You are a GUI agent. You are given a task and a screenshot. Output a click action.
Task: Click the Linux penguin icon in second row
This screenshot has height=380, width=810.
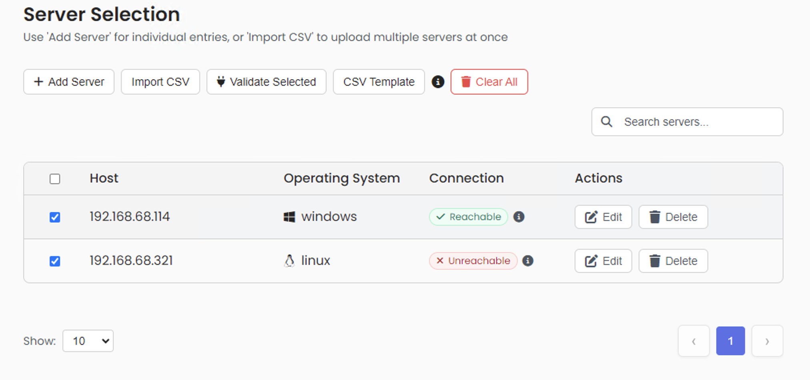289,261
